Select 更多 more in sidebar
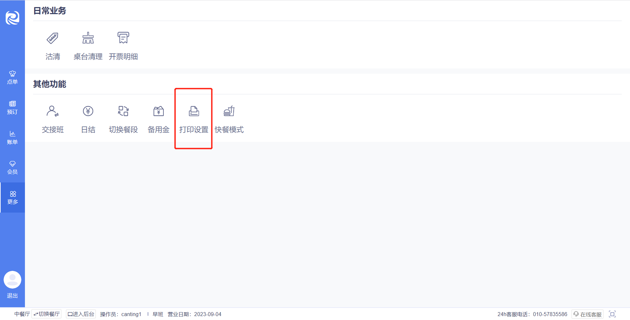 [x=12, y=198]
